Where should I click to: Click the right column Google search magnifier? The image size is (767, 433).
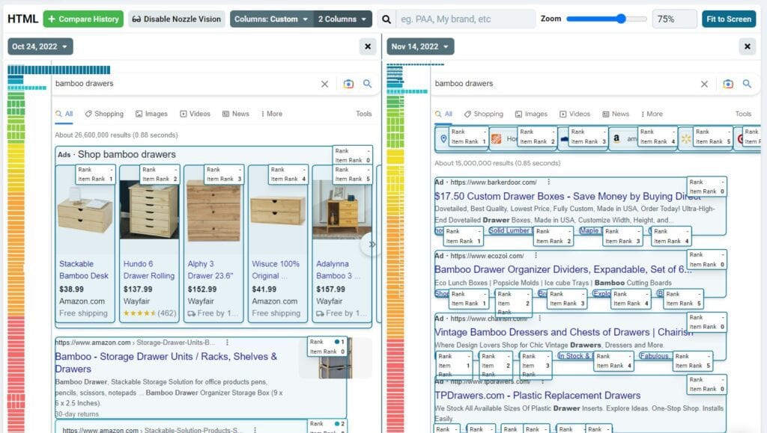click(747, 84)
